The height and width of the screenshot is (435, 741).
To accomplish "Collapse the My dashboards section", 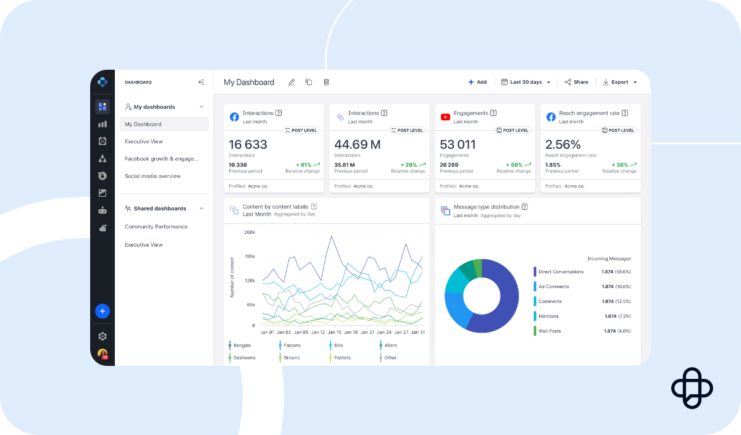I will pos(201,106).
